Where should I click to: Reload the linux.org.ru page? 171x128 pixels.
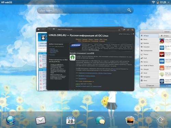(119, 30)
